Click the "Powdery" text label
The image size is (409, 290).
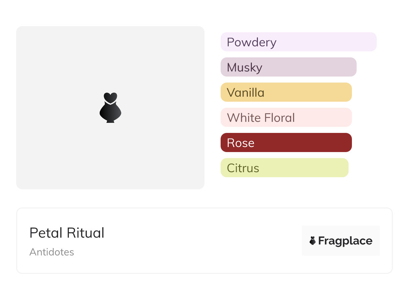252,42
